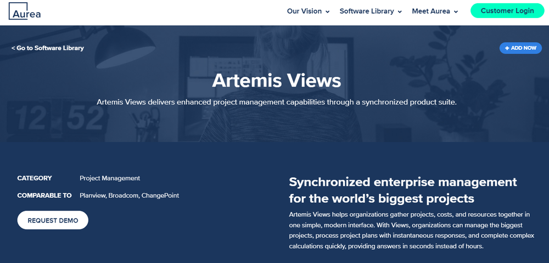Click the Artemis Views description paragraph
The image size is (549, 263).
[x=411, y=230]
